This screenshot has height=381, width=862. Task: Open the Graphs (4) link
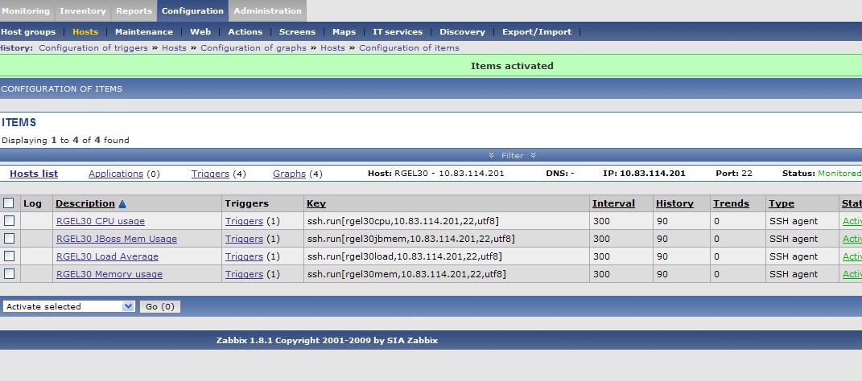click(x=289, y=174)
